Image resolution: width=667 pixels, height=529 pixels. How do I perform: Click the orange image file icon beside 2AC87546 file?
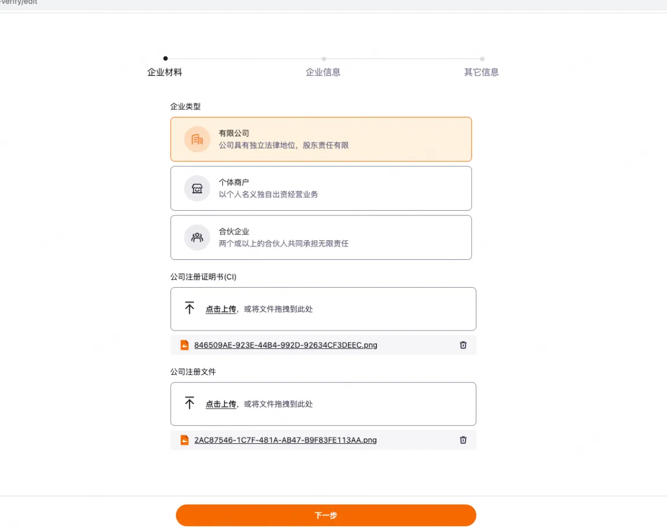pos(184,440)
